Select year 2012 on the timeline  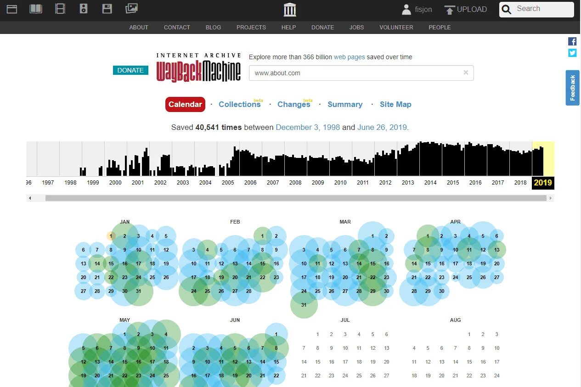pyautogui.click(x=385, y=183)
